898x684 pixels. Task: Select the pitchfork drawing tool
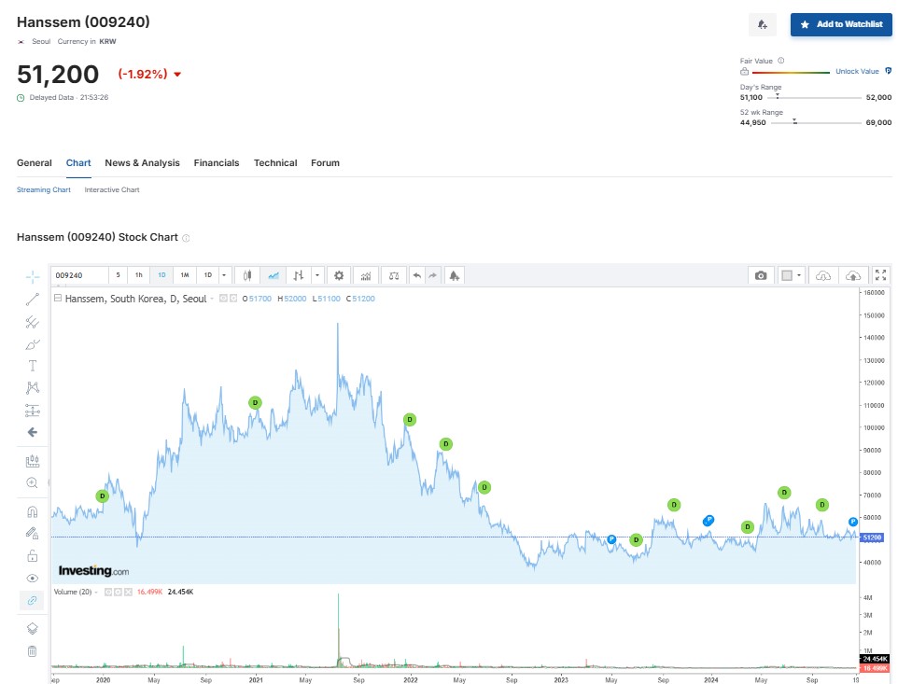pyautogui.click(x=33, y=322)
